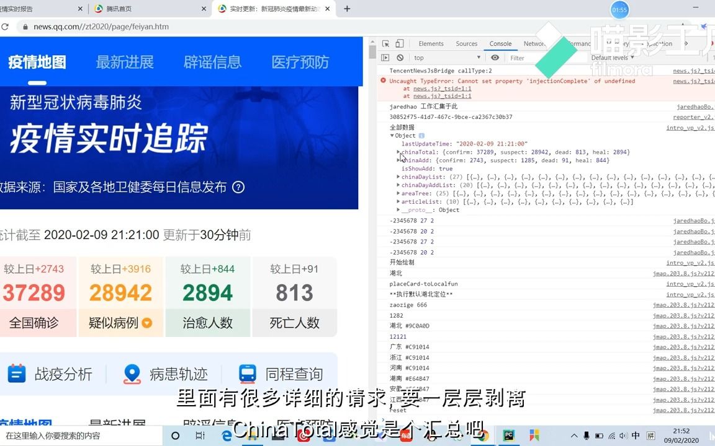
Task: Expand the chinaTotal object in Console
Action: 398,152
